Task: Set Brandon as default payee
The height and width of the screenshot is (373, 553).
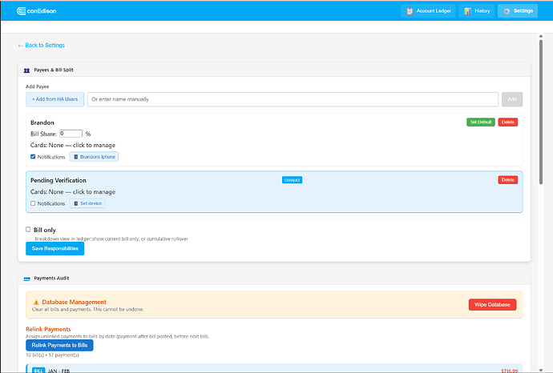Action: click(x=480, y=122)
